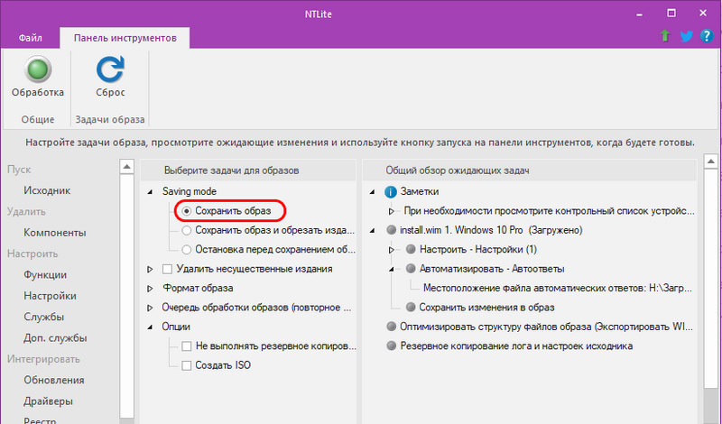Minimize the NTLite window

point(639,14)
